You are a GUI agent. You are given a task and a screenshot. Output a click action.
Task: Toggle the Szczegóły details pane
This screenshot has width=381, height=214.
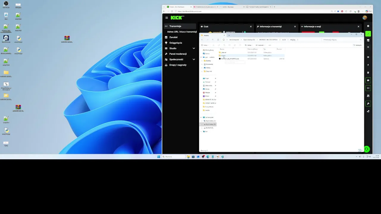click(x=357, y=45)
